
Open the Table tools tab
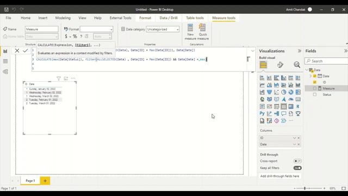(195, 18)
